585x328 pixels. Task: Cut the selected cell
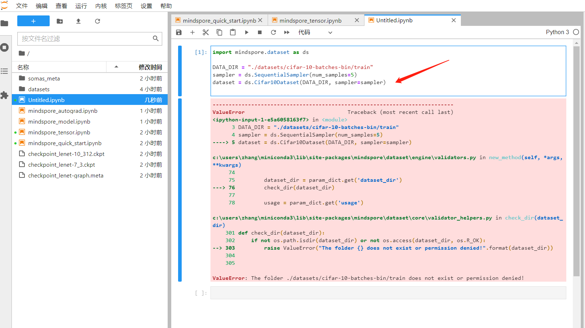pos(206,32)
